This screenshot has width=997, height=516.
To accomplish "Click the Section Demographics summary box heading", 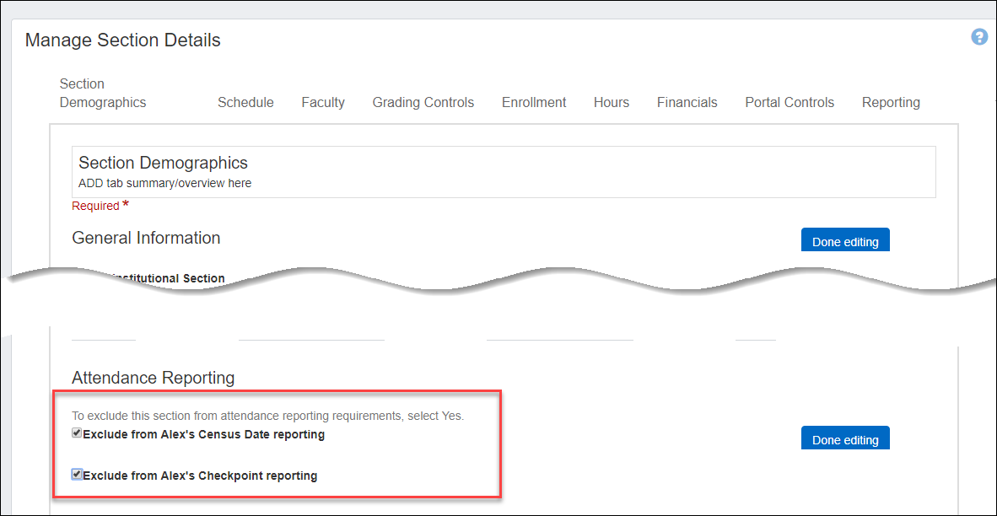I will 163,163.
